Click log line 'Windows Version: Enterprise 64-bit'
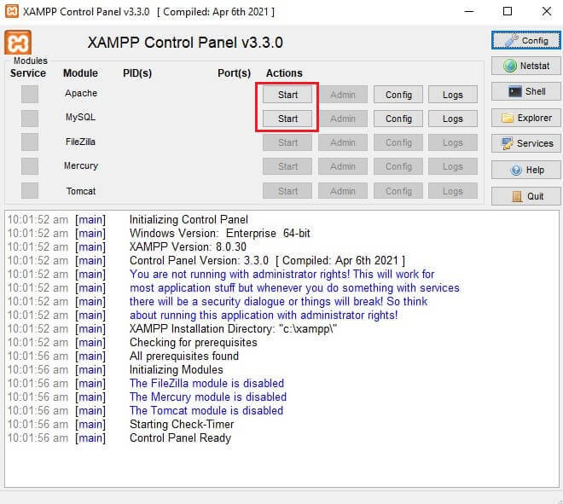This screenshot has width=563, height=504. pos(220,234)
